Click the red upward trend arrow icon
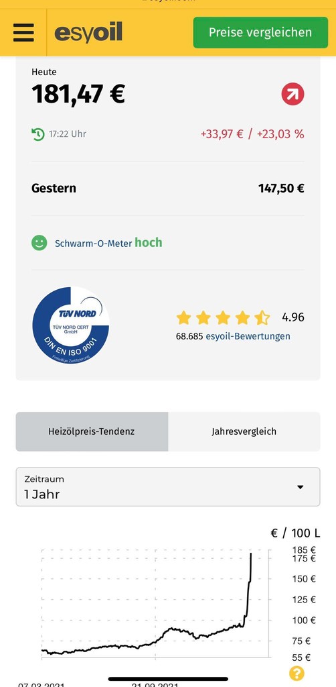This screenshot has width=336, height=687. pos(292,94)
